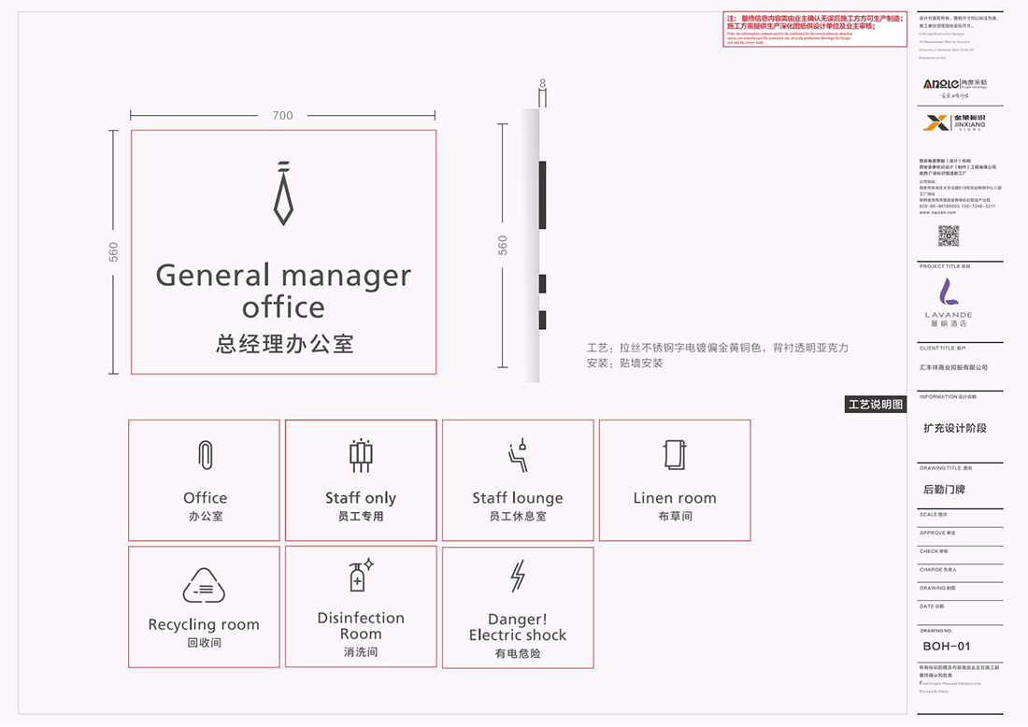
Task: Click the side-view sign profile drawing
Action: tap(532, 245)
